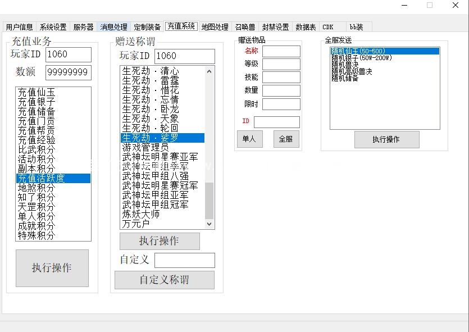
Task: Click scroll down arrow in title list
Action: click(x=210, y=224)
